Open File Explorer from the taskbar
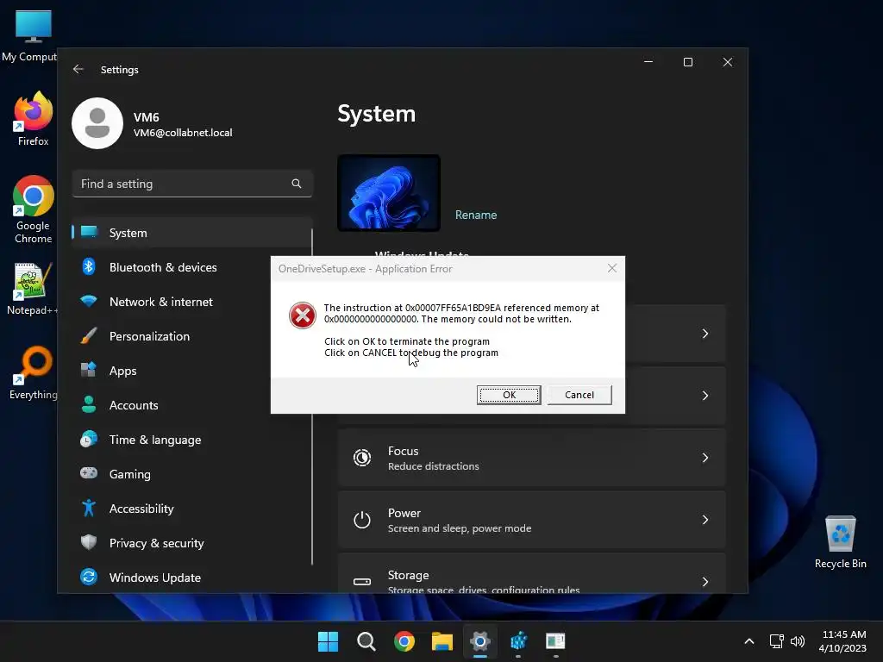883x662 pixels. 442,641
